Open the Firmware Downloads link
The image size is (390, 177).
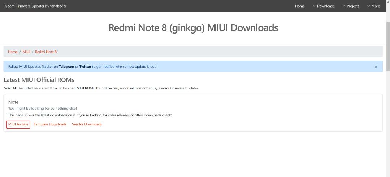[50, 124]
